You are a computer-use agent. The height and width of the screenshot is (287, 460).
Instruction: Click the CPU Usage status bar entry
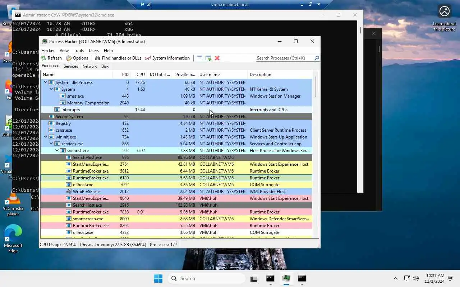(x=58, y=245)
